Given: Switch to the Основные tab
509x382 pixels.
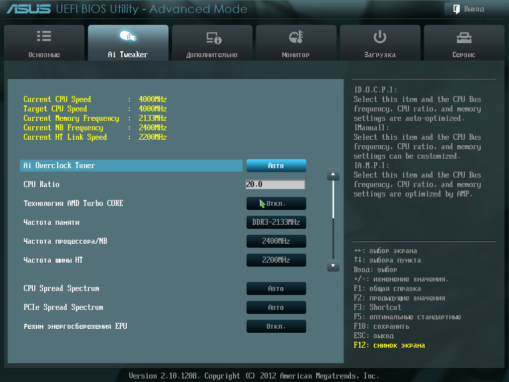Looking at the screenshot, I should point(44,43).
